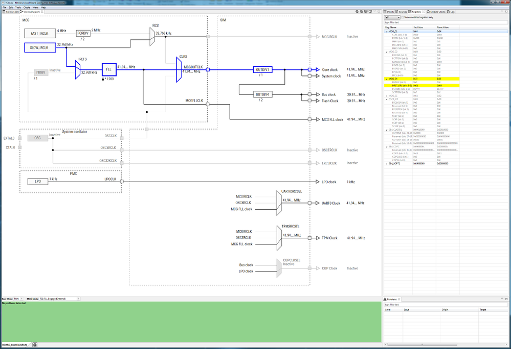Select the FAST_IRCLK source block

pos(40,34)
